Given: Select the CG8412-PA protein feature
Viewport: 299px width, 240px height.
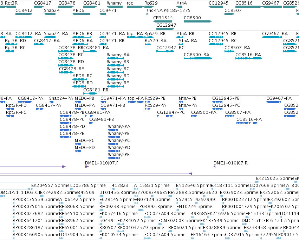Looking at the screenshot, I should tap(25, 102).
